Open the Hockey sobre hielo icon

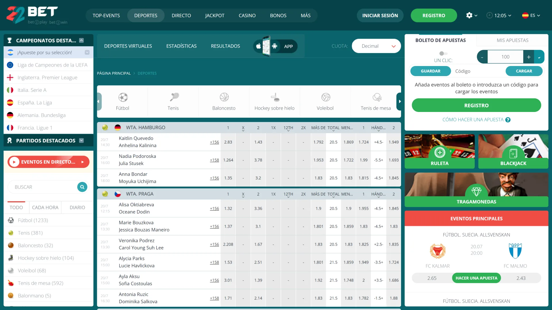(x=275, y=97)
